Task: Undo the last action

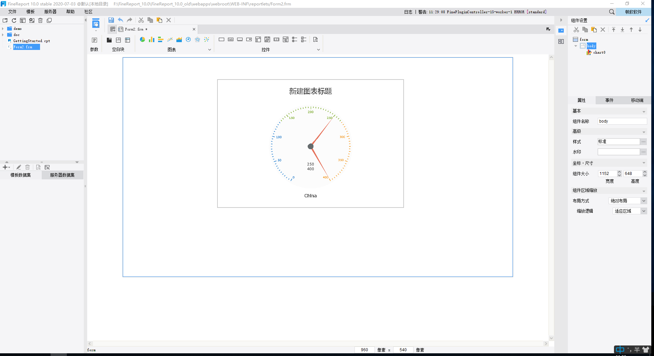Action: pyautogui.click(x=120, y=20)
